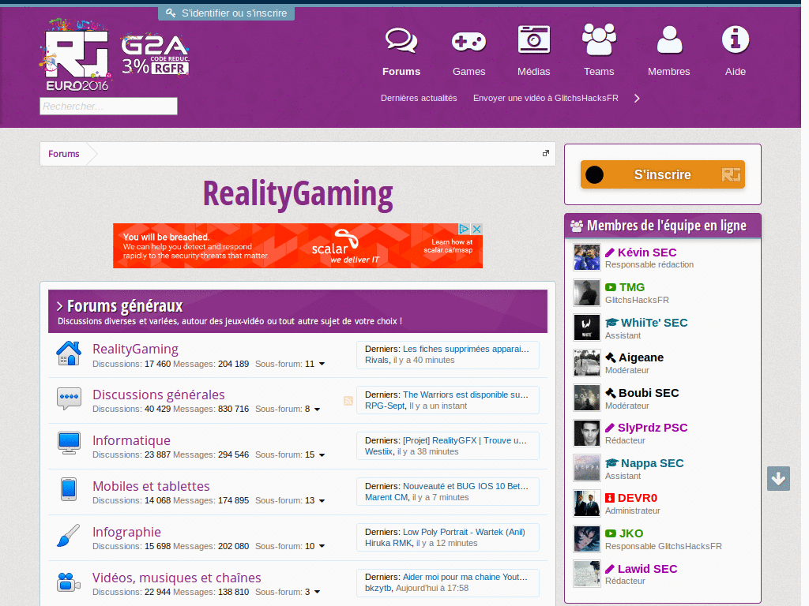Open the Dernières actualités menu item
The width and height of the screenshot is (809, 606).
[x=419, y=98]
